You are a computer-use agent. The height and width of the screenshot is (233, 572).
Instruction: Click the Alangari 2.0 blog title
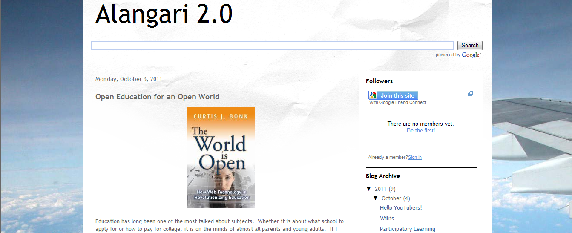coord(164,14)
